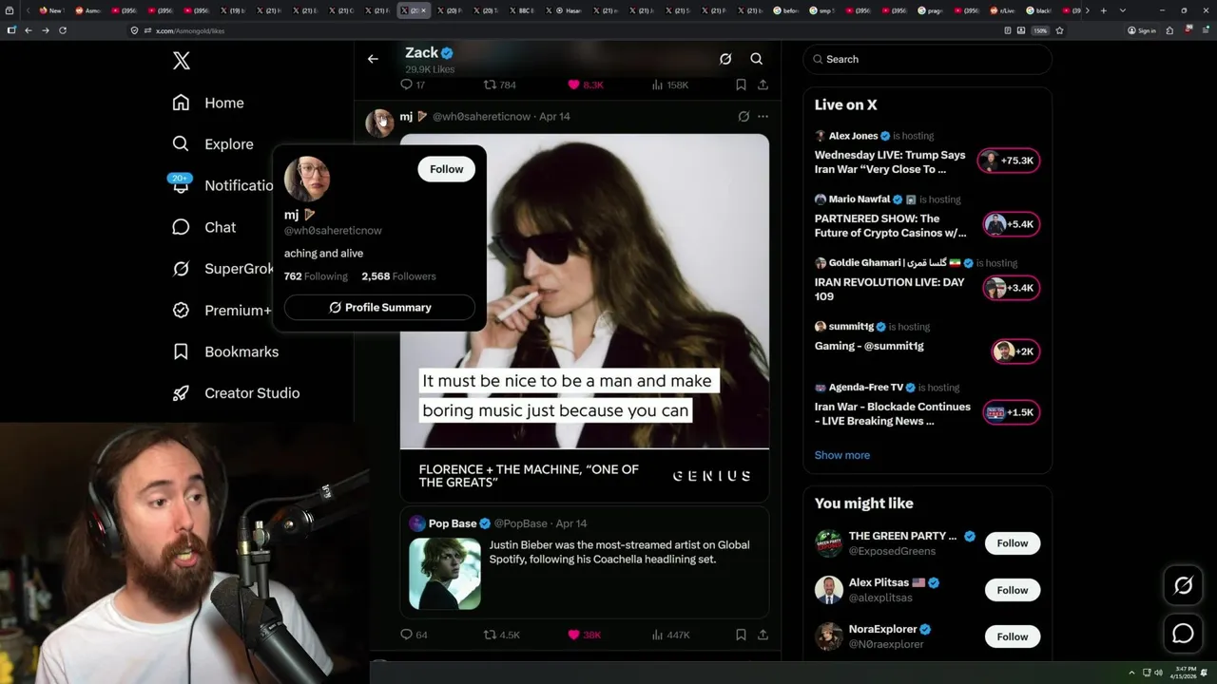
Task: Follow THE GREEN PARTY account
Action: click(1012, 543)
